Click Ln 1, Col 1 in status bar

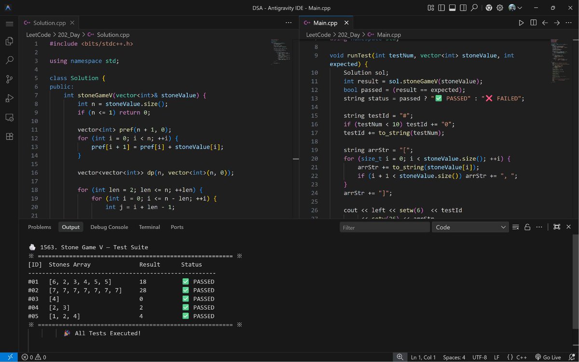pos(423,357)
